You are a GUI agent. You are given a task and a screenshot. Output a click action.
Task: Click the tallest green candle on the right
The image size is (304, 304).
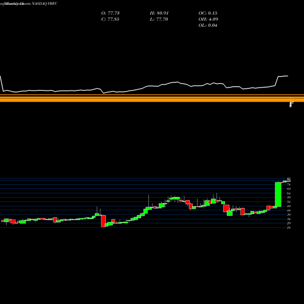click(278, 195)
